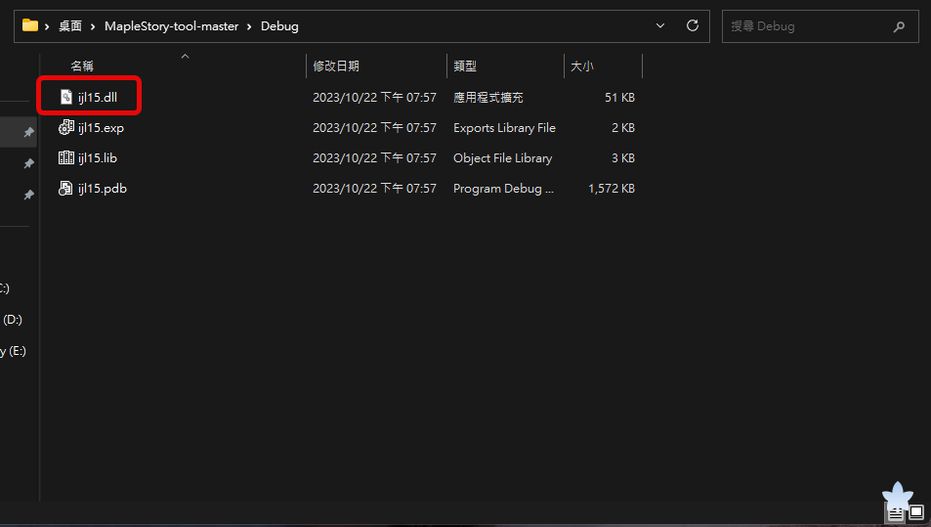The width and height of the screenshot is (931, 527).
Task: Select the file name ijl15.lib
Action: (x=98, y=157)
